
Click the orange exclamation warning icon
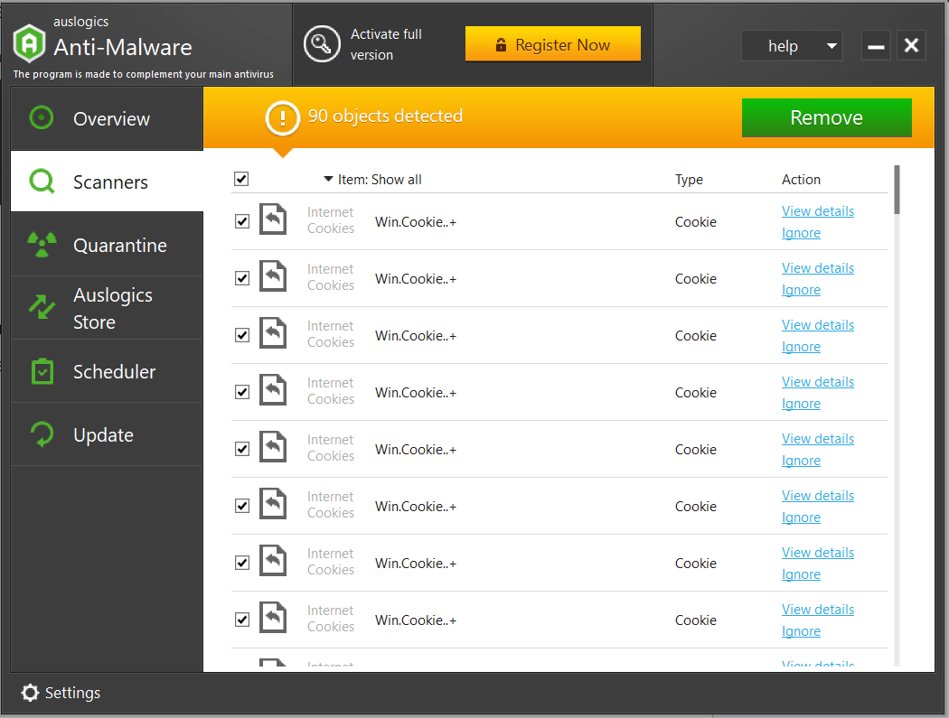(283, 116)
